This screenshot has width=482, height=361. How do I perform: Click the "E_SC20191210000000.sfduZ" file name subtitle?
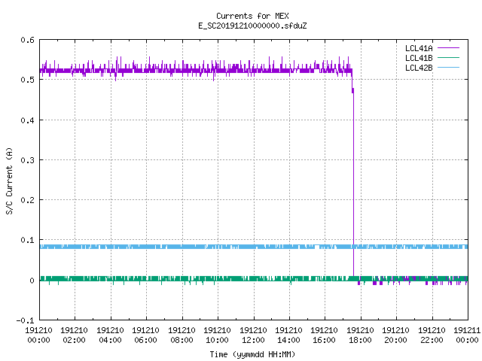tap(252, 26)
